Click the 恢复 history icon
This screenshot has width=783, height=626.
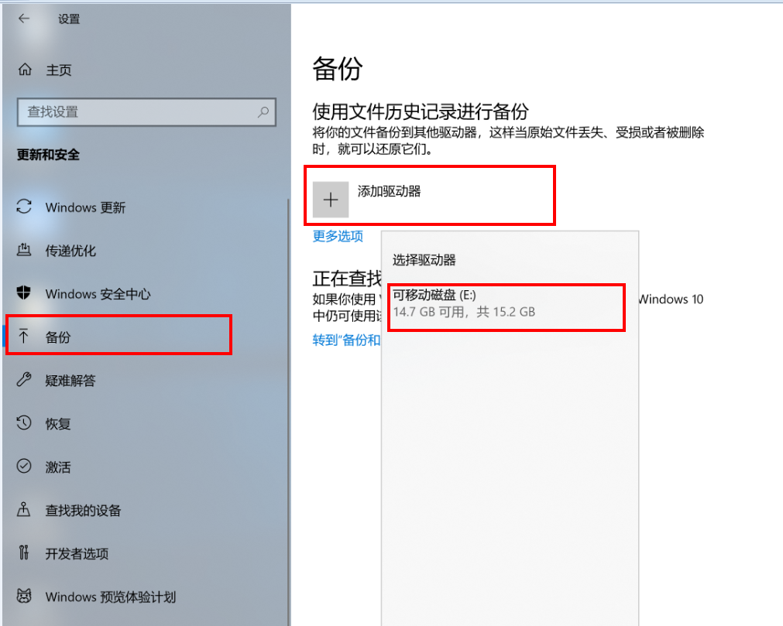(x=25, y=423)
